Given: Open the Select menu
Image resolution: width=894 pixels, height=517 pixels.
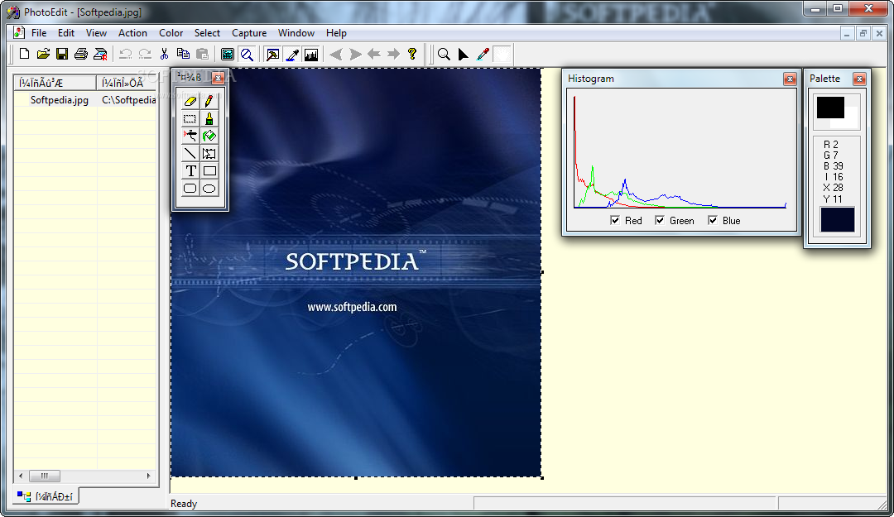Looking at the screenshot, I should coord(207,33).
